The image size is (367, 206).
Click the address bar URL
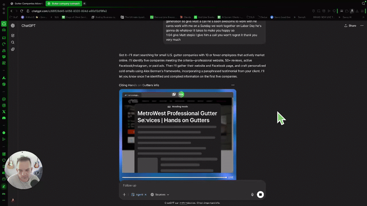click(x=69, y=11)
